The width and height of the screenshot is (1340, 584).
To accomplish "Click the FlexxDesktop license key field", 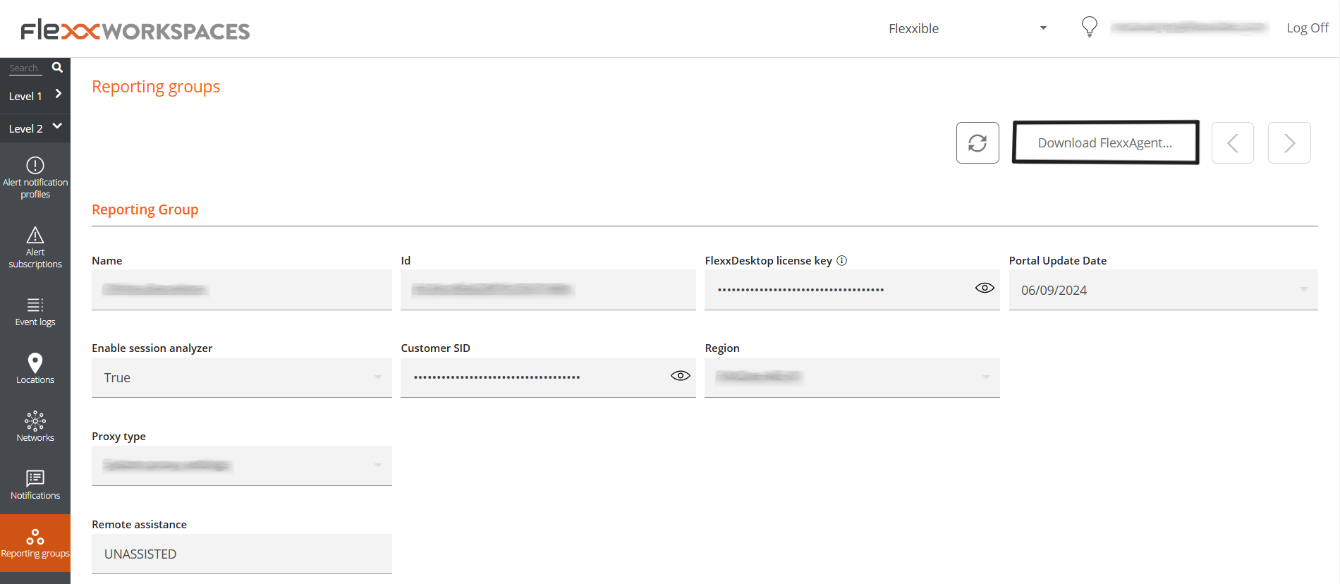I will click(852, 290).
